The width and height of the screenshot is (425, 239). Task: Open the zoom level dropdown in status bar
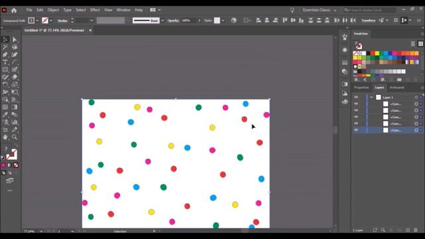pos(41,231)
